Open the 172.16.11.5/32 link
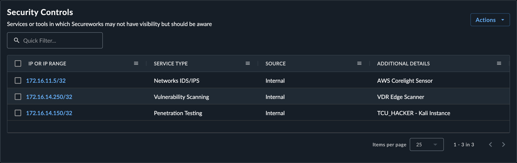This screenshot has height=163, width=517. [x=46, y=80]
